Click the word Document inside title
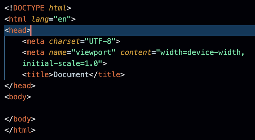 coord(71,75)
